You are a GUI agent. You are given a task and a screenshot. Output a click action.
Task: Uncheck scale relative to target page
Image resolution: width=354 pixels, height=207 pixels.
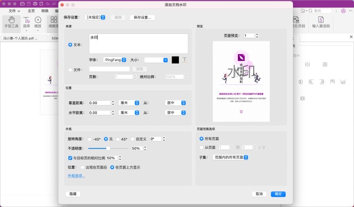click(70, 158)
